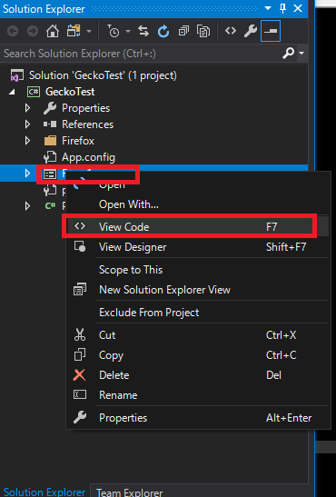
Task: Toggle the Show All Files icon
Action: pos(203,31)
